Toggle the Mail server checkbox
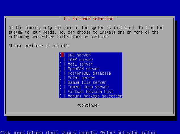 coord(62,64)
